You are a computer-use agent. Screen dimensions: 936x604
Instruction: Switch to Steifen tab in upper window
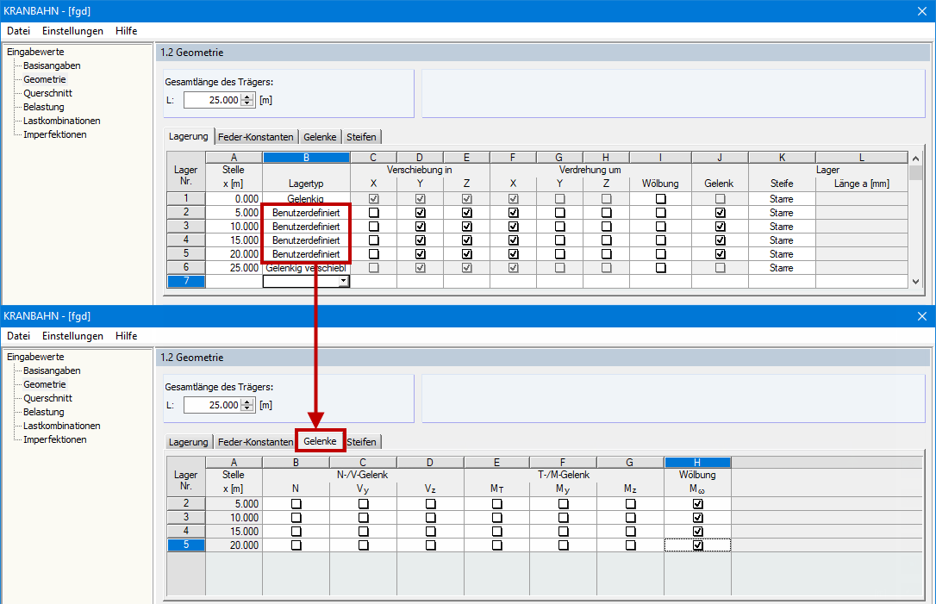pos(361,137)
